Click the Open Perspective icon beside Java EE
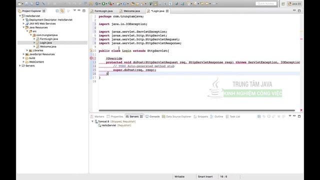 (283, 4)
